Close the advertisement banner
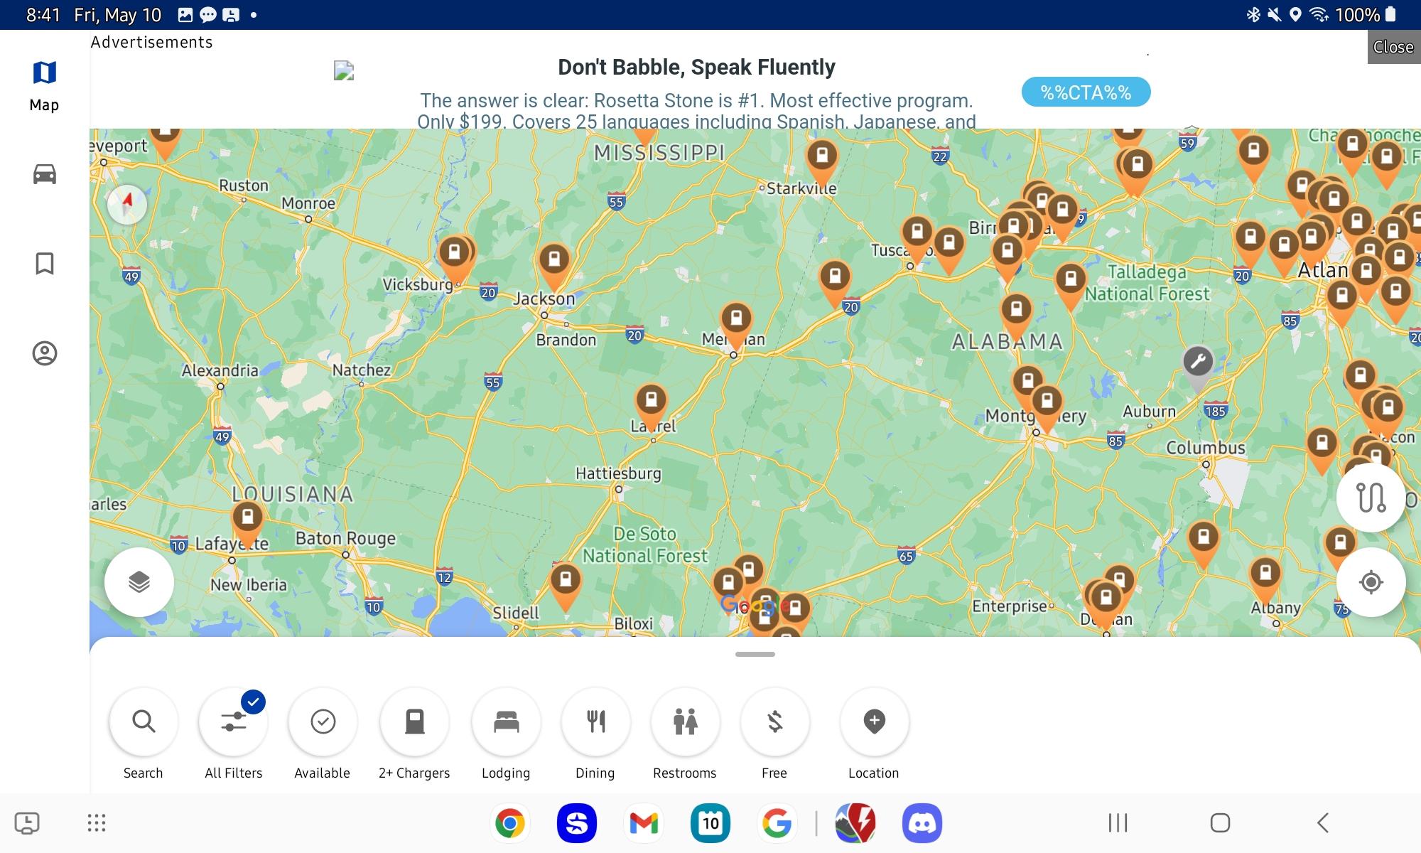 point(1393,47)
